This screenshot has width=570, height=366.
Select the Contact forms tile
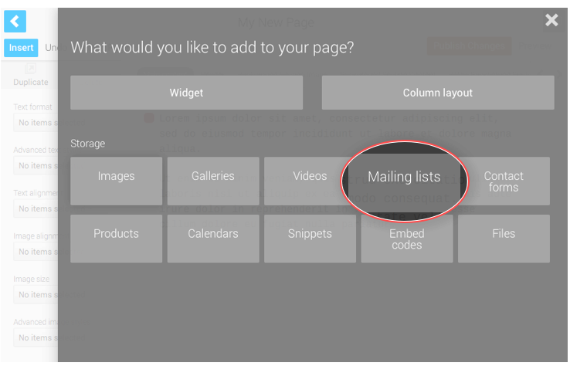click(504, 181)
